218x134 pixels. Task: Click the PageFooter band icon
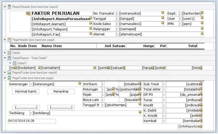pyautogui.click(x=9, y=78)
